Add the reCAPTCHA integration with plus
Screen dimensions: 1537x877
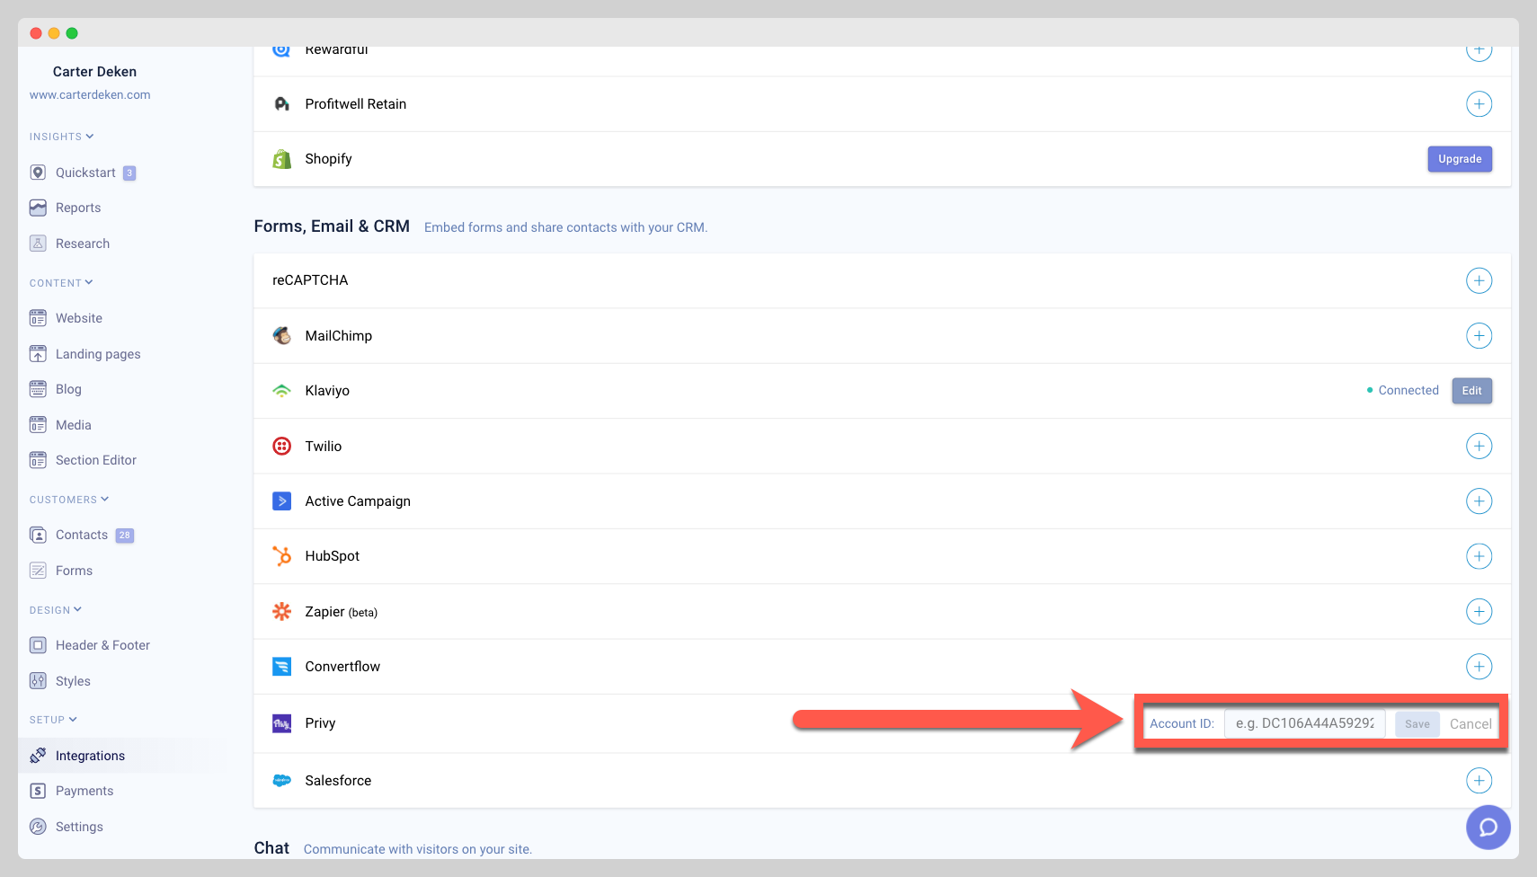coord(1479,280)
